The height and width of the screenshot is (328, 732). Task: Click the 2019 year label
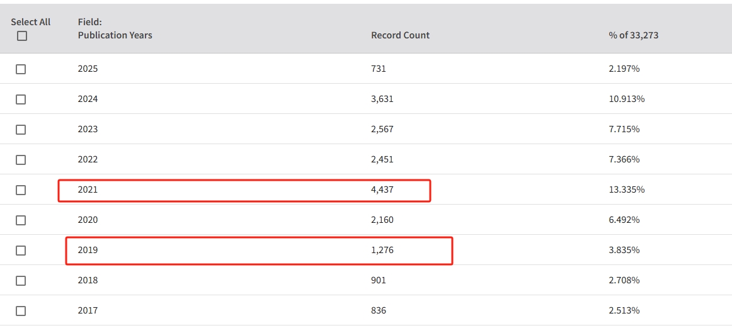88,251
